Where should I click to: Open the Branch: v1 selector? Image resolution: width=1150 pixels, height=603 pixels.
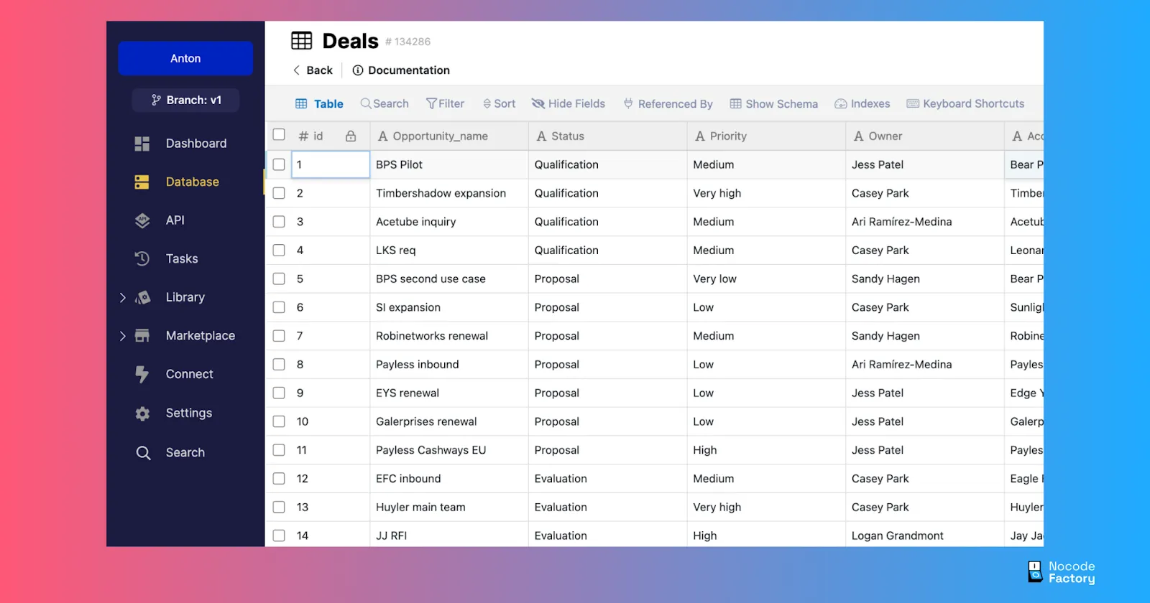(x=185, y=100)
